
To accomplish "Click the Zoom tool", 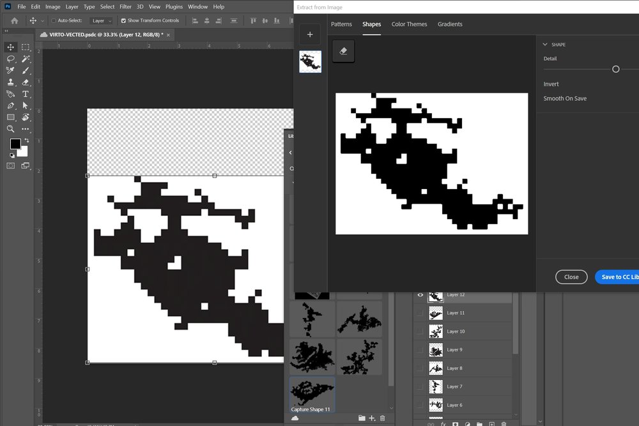I will click(11, 129).
